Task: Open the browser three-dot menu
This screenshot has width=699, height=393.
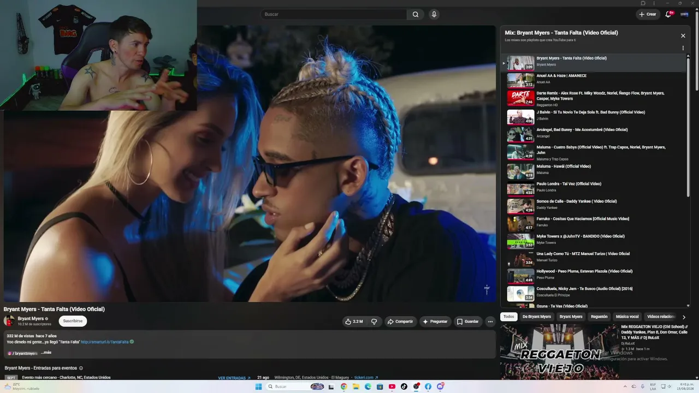Action: [x=654, y=3]
